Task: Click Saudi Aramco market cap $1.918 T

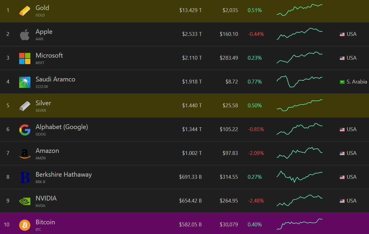Action: pos(192,82)
